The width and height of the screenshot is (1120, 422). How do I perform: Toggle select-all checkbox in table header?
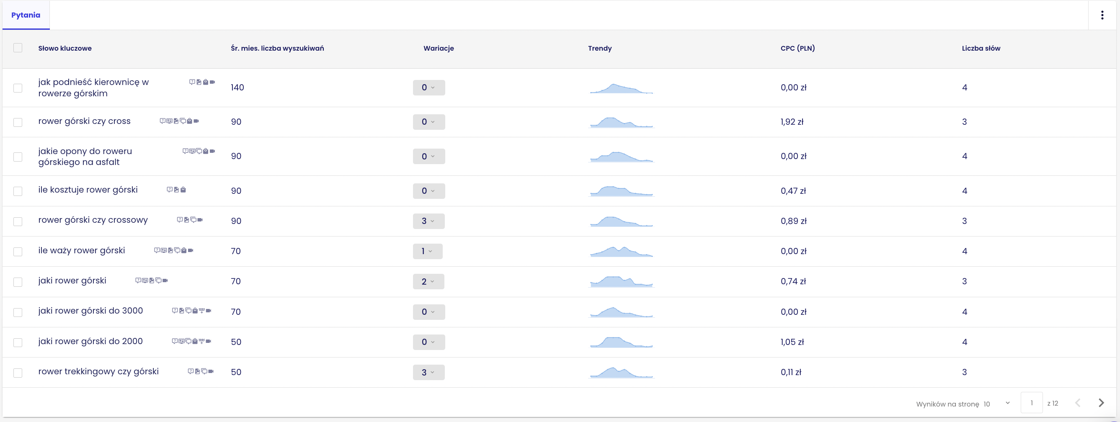[18, 48]
